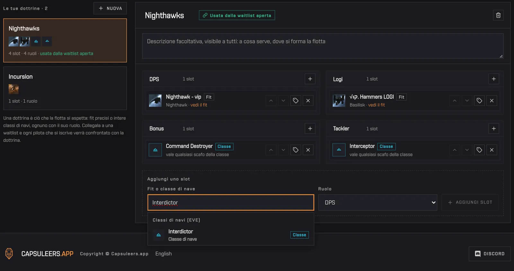Open 'vedi il fit' for Nighthawk

point(199,105)
